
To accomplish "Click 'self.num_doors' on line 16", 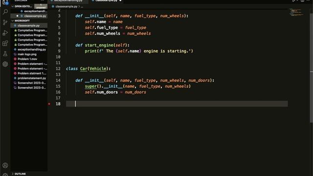I will point(101,92).
